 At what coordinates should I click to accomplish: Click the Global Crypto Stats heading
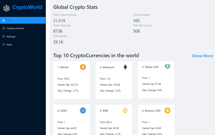[x=75, y=7]
